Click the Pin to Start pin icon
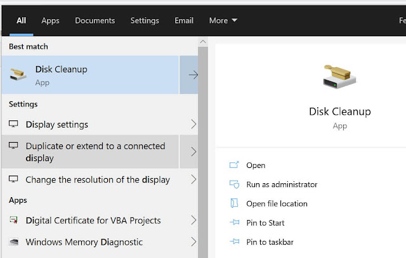Viewport: 406px width, 258px height. [x=235, y=223]
